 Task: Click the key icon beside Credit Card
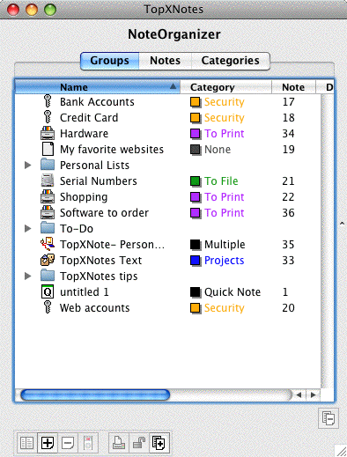click(x=48, y=117)
